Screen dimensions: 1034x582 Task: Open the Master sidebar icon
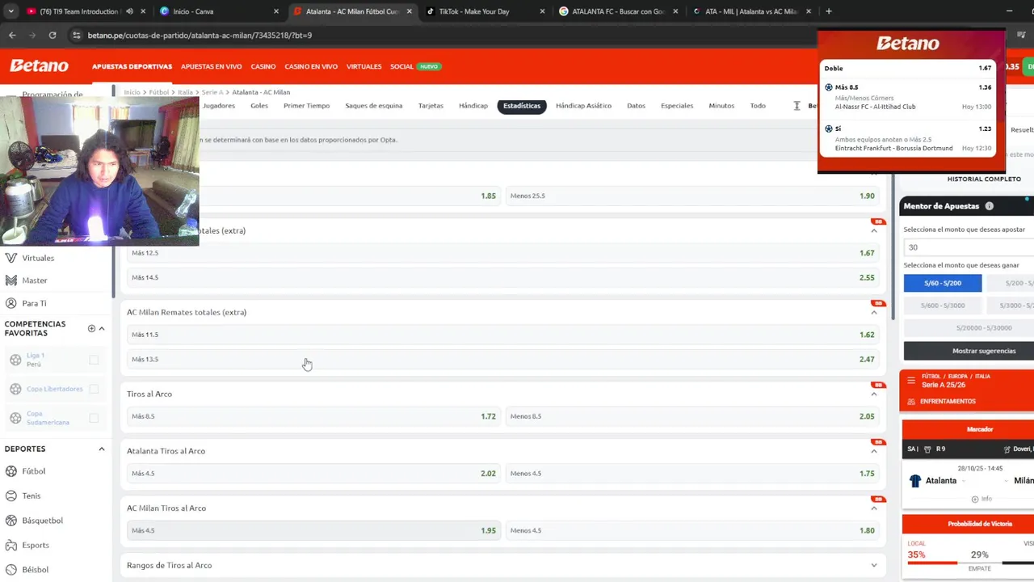click(x=11, y=280)
